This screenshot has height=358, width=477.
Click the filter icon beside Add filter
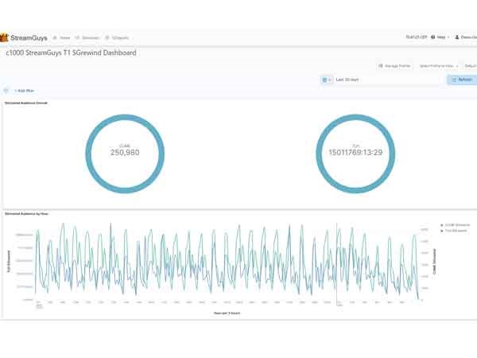pos(6,91)
